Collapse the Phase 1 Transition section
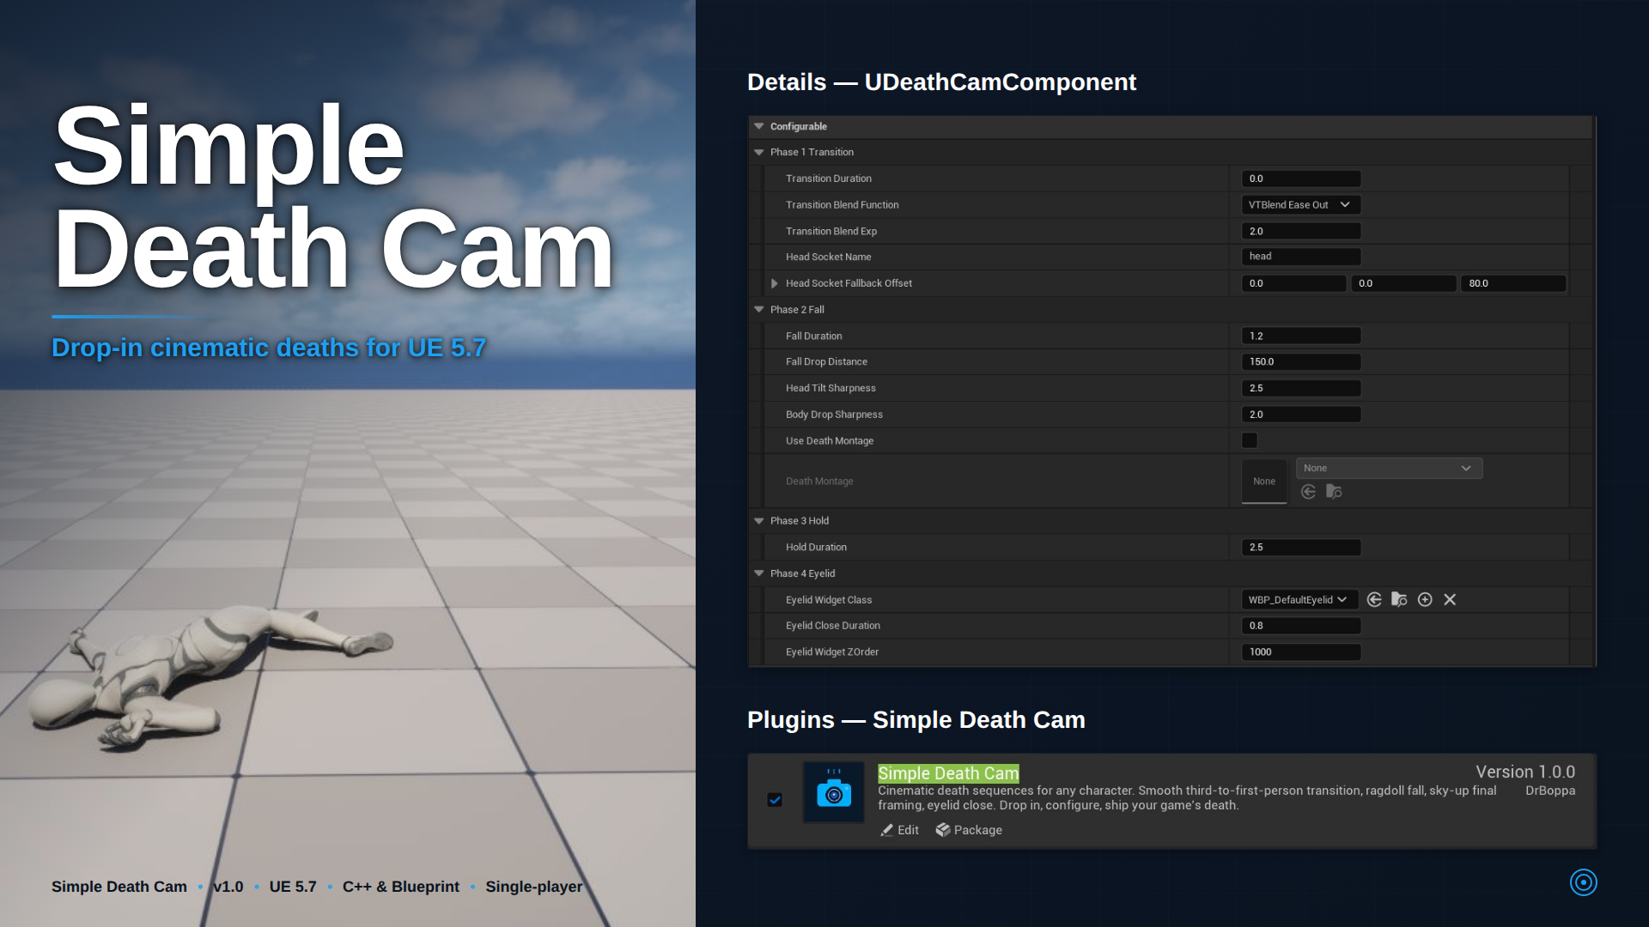This screenshot has width=1649, height=927. point(759,152)
